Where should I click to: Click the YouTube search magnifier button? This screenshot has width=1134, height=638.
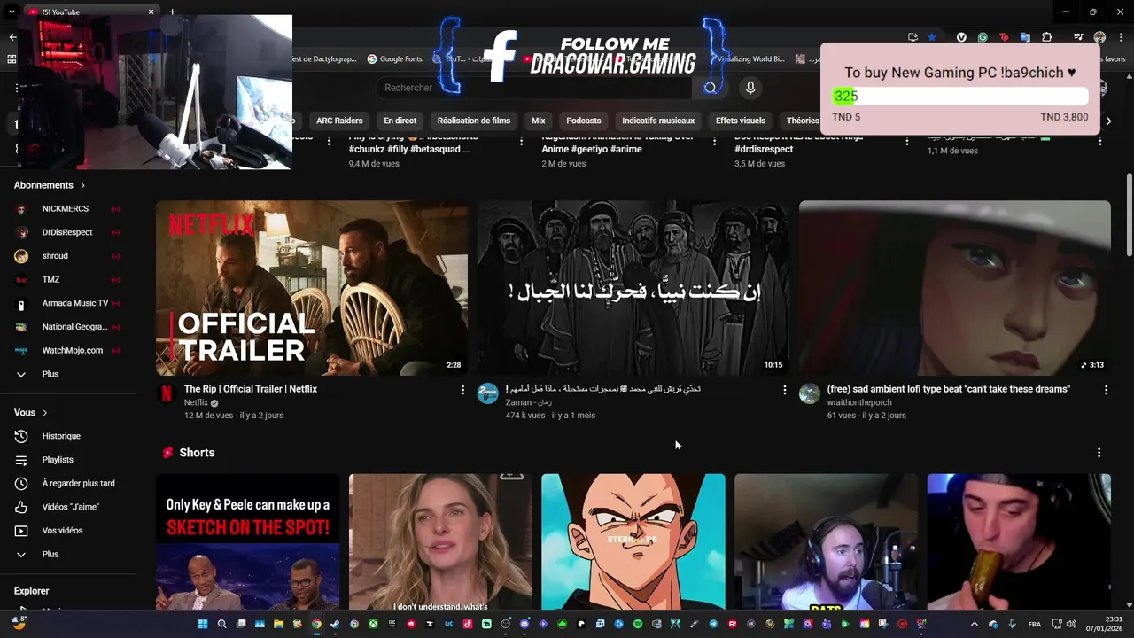710,88
